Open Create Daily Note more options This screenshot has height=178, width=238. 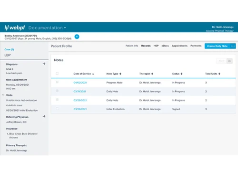(233, 46)
